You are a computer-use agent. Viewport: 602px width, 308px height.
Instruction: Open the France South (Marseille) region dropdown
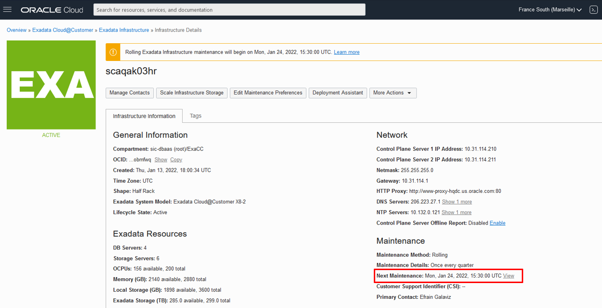tap(550, 10)
